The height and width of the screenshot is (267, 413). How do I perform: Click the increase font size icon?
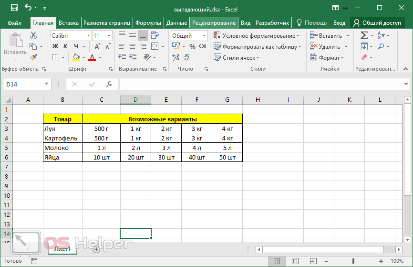98,46
